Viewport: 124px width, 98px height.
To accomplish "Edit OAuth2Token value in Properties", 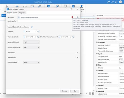I will [x=121, y=88].
